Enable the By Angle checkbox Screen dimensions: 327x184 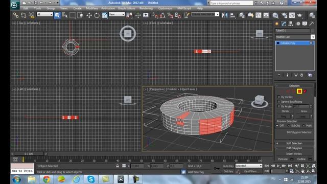pyautogui.click(x=279, y=106)
